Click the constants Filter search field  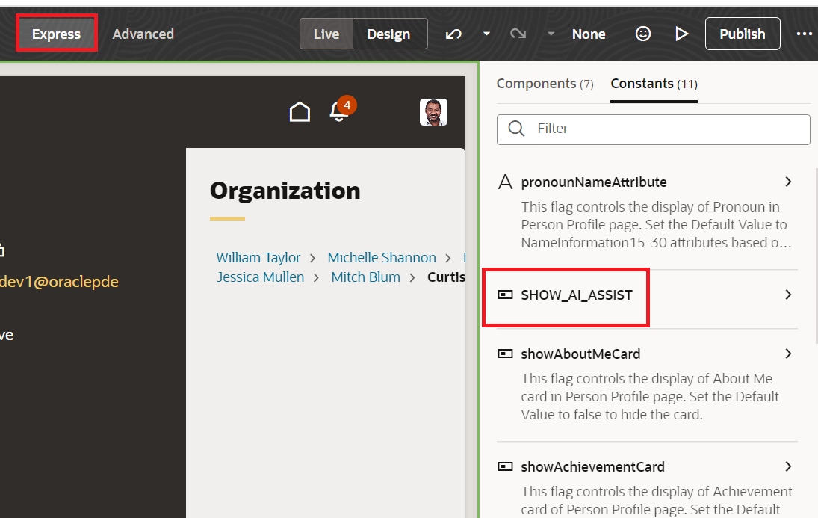point(665,129)
